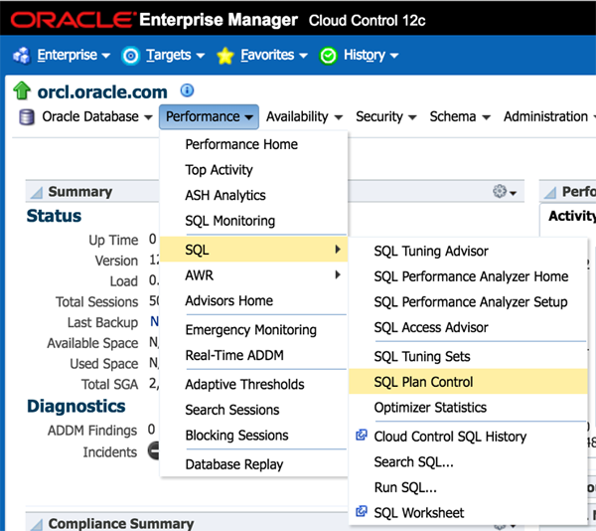Select SQL Plan Control menu item
Screen dimensions: 596x531
point(424,382)
